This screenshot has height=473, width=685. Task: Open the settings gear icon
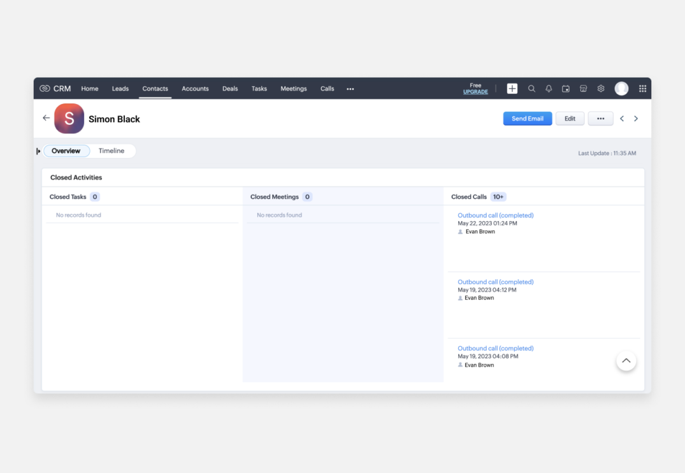[600, 89]
